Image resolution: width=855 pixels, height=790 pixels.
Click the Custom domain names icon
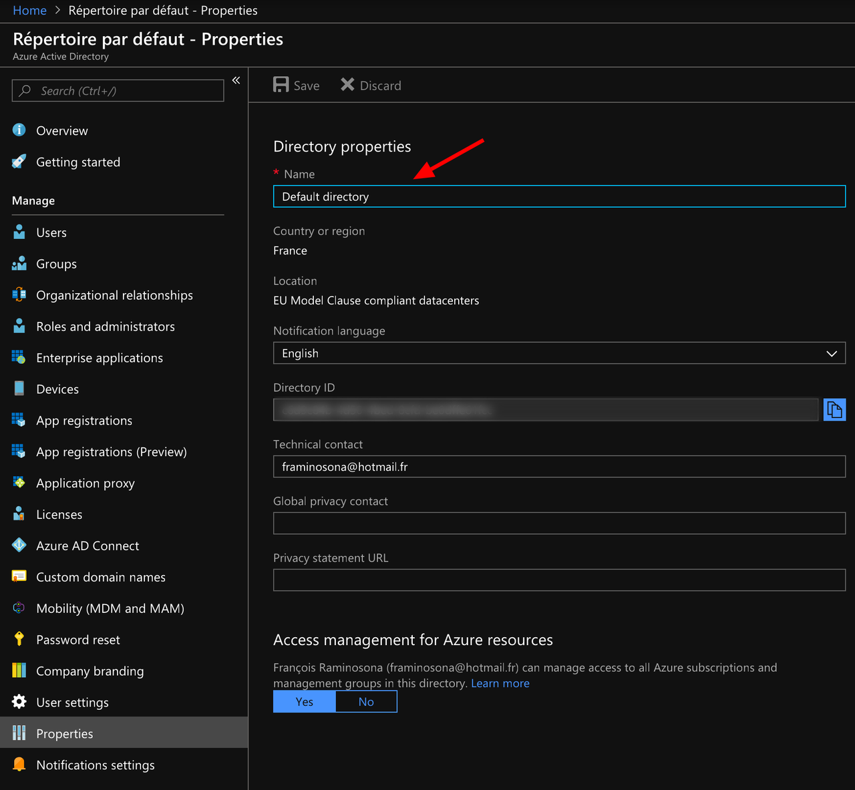(x=19, y=576)
